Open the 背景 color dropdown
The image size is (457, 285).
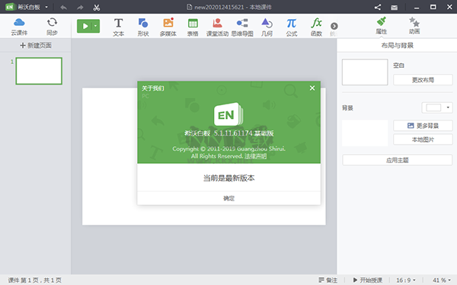pos(437,107)
